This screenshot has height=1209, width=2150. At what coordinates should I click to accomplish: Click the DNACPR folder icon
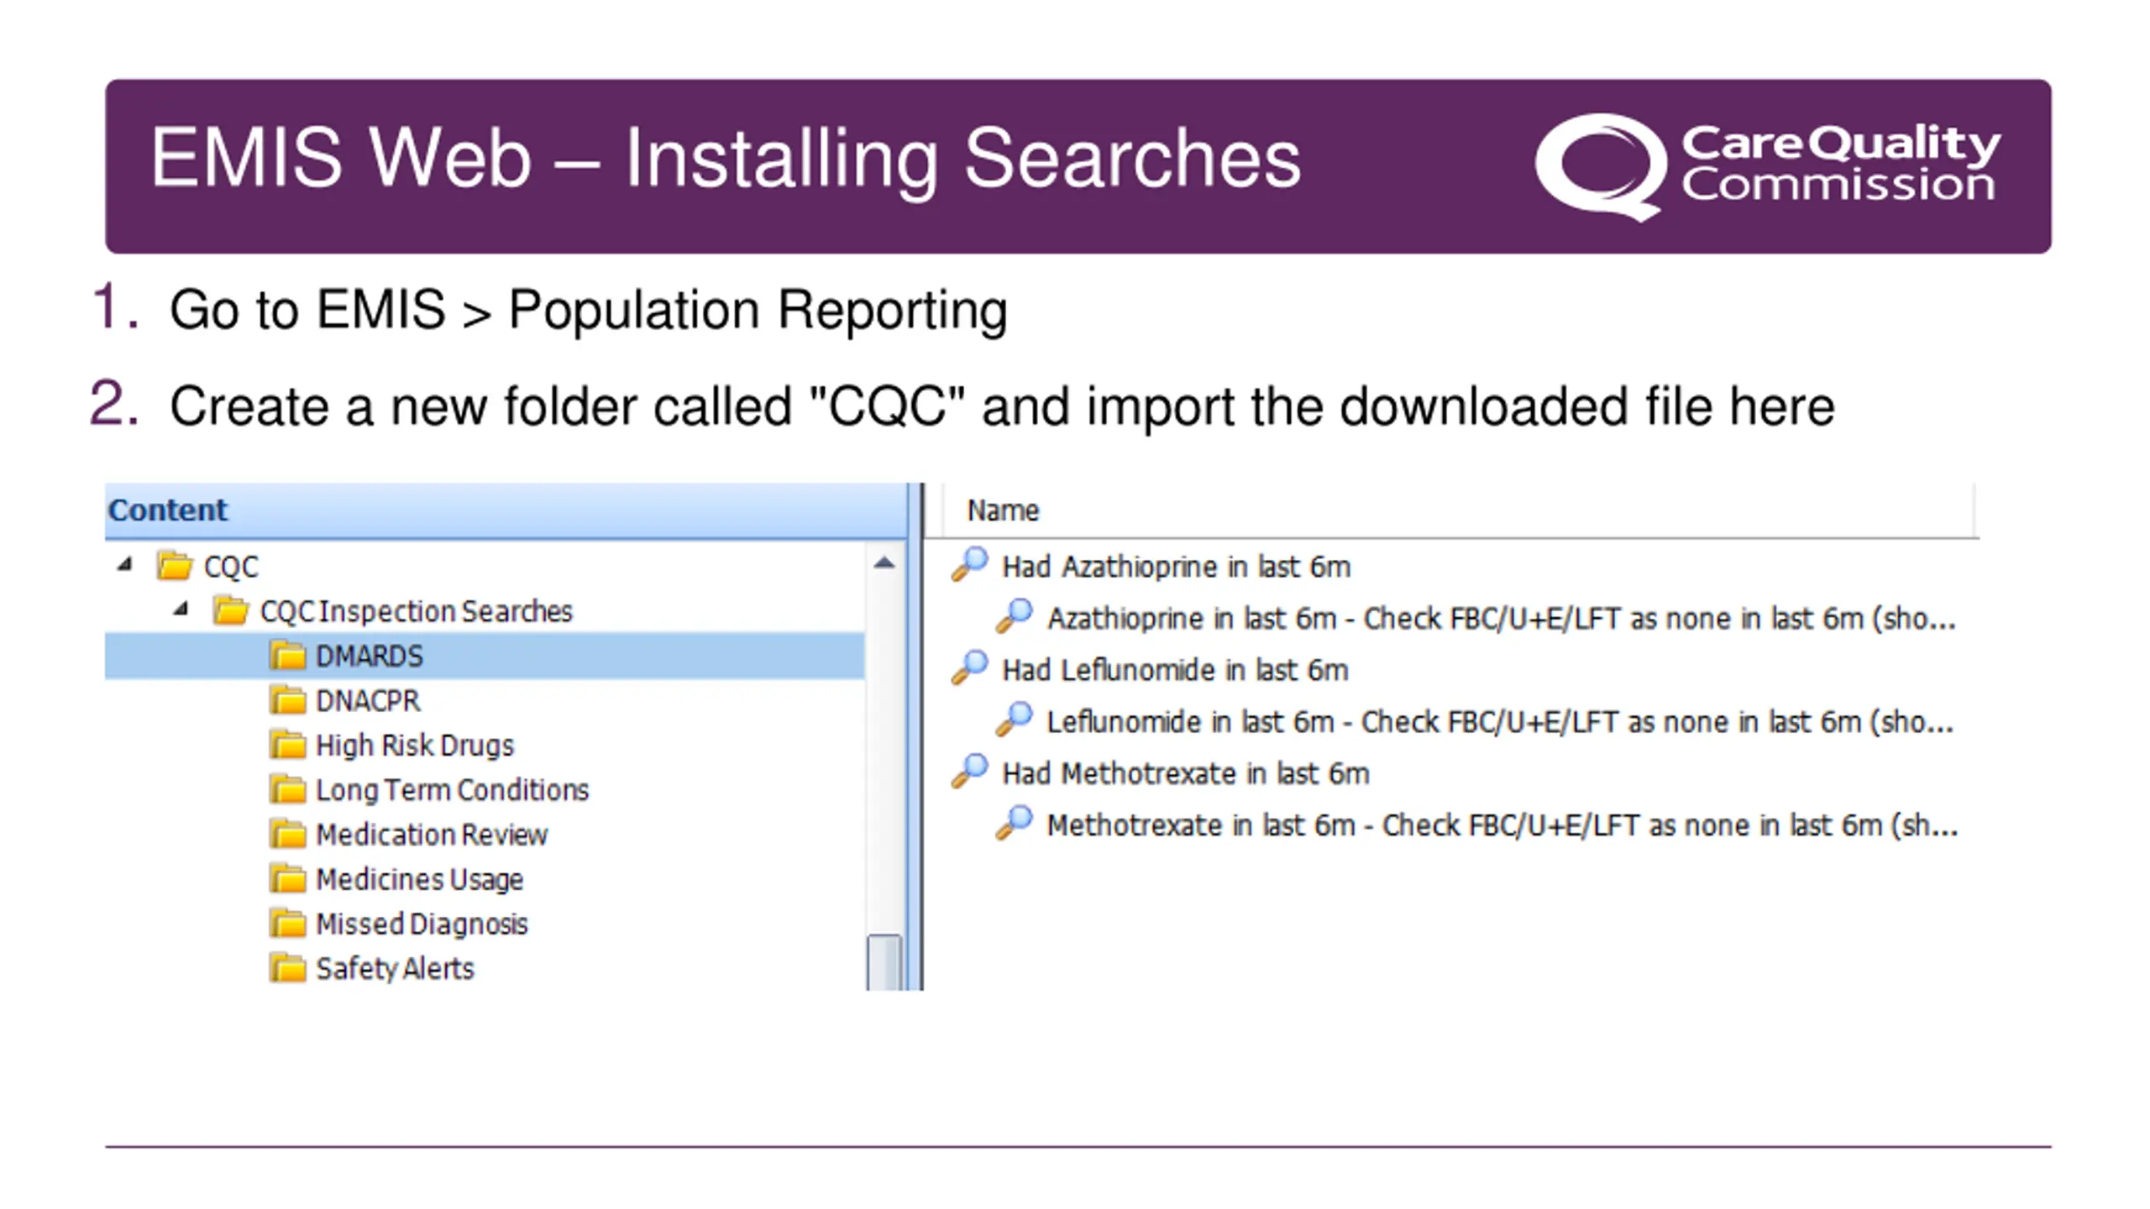[x=287, y=699]
